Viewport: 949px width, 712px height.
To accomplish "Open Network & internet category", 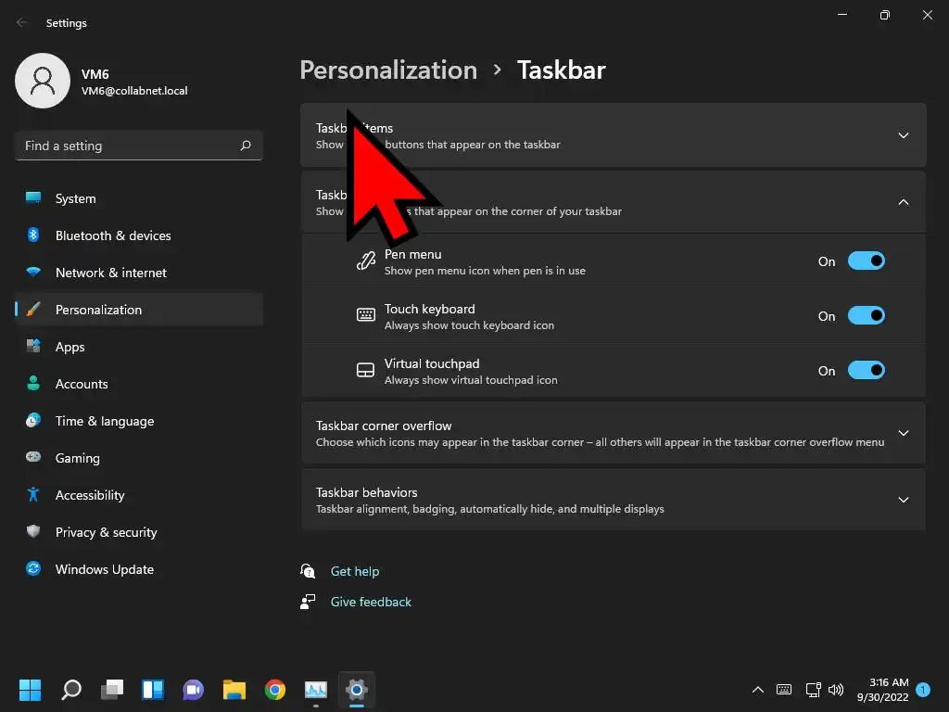I will (x=139, y=273).
